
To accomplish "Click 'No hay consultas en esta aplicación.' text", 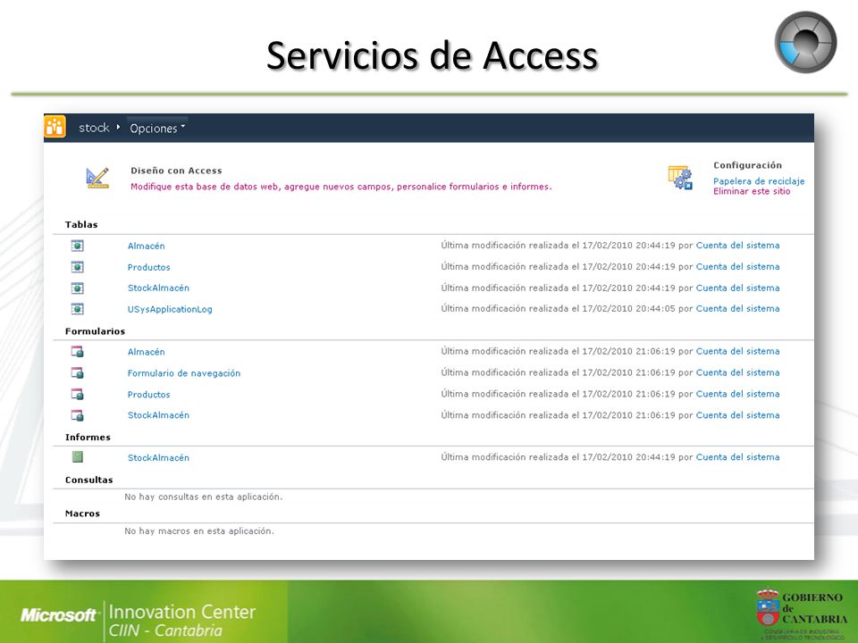I will 204,497.
